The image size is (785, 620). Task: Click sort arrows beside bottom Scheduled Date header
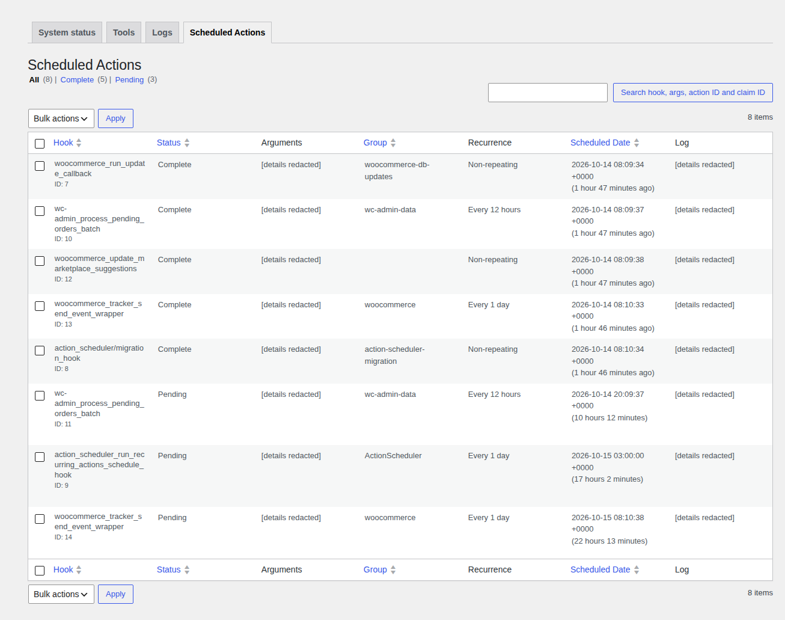click(x=637, y=570)
